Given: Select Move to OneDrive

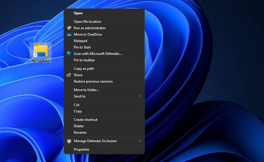Looking at the screenshot, I should tap(104, 34).
